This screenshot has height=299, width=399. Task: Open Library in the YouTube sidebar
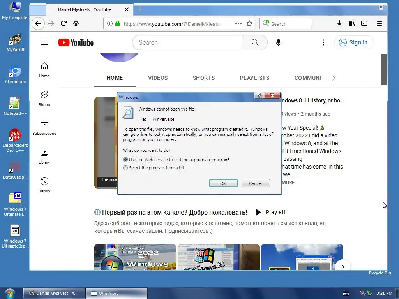click(44, 156)
